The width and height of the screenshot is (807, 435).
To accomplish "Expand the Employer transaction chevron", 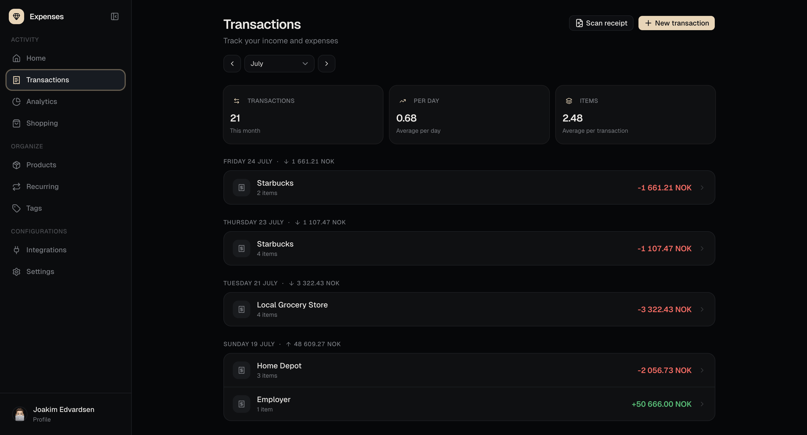I will coord(702,404).
